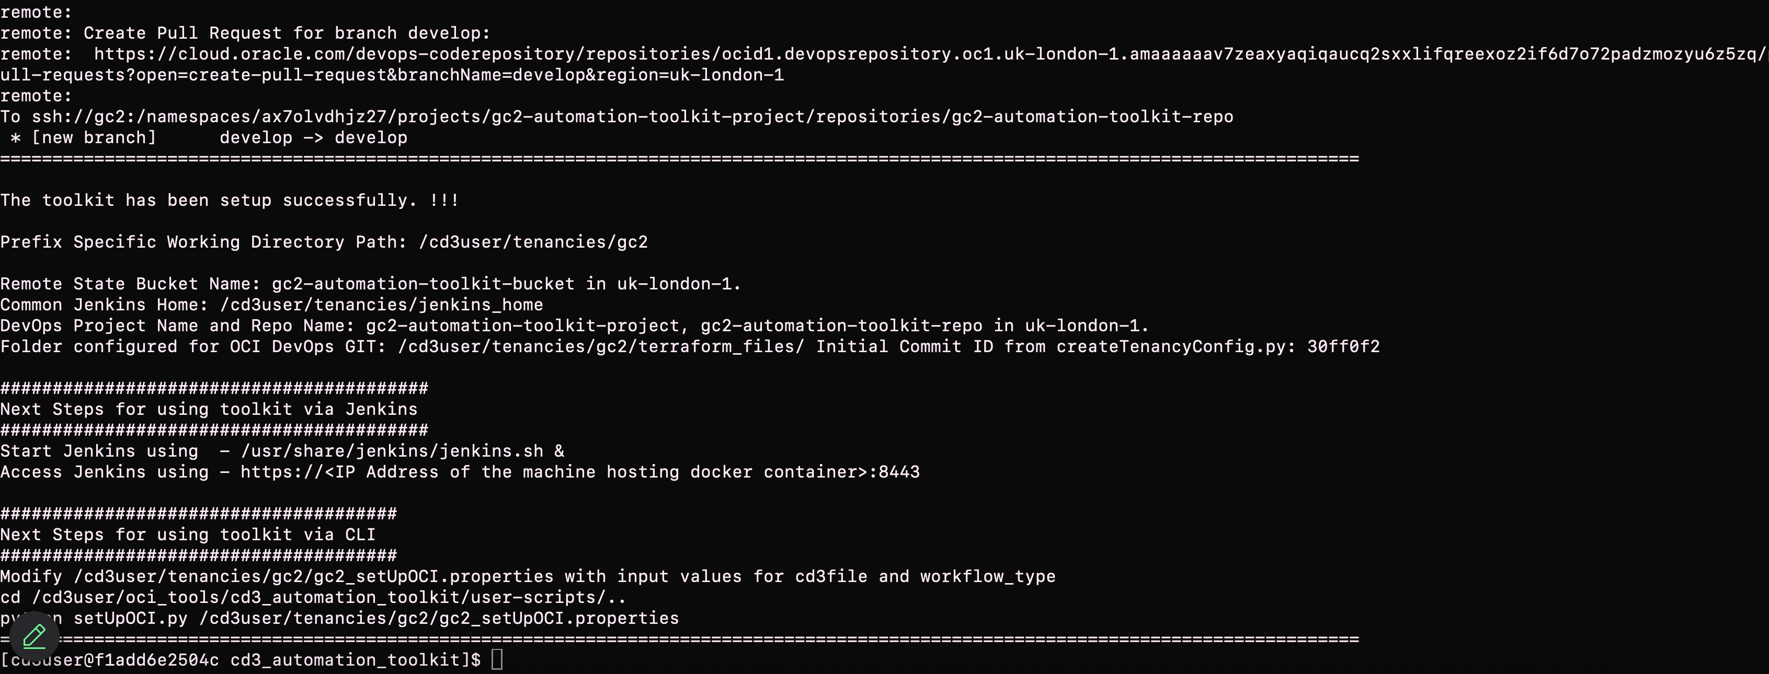Click the ssh://gc2 repository address

click(632, 117)
